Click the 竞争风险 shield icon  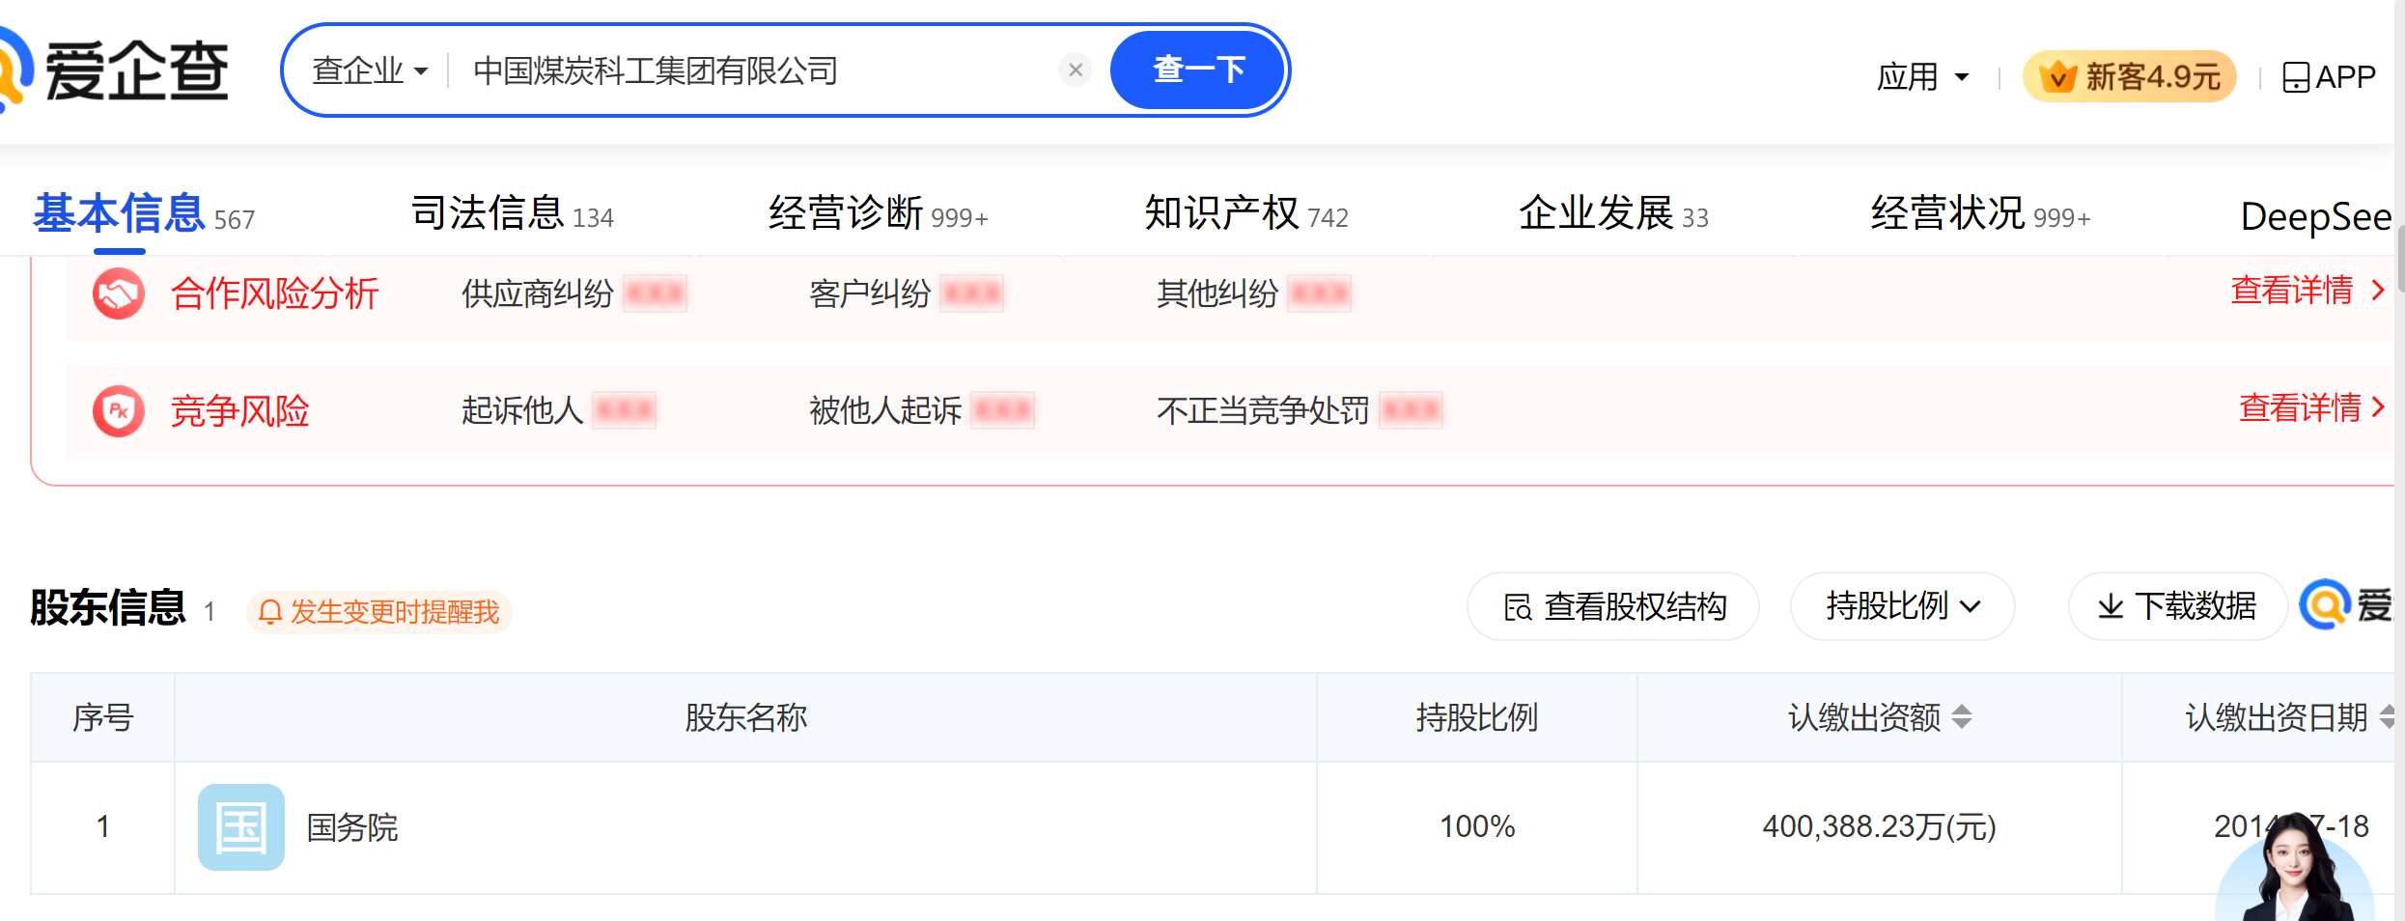(119, 411)
